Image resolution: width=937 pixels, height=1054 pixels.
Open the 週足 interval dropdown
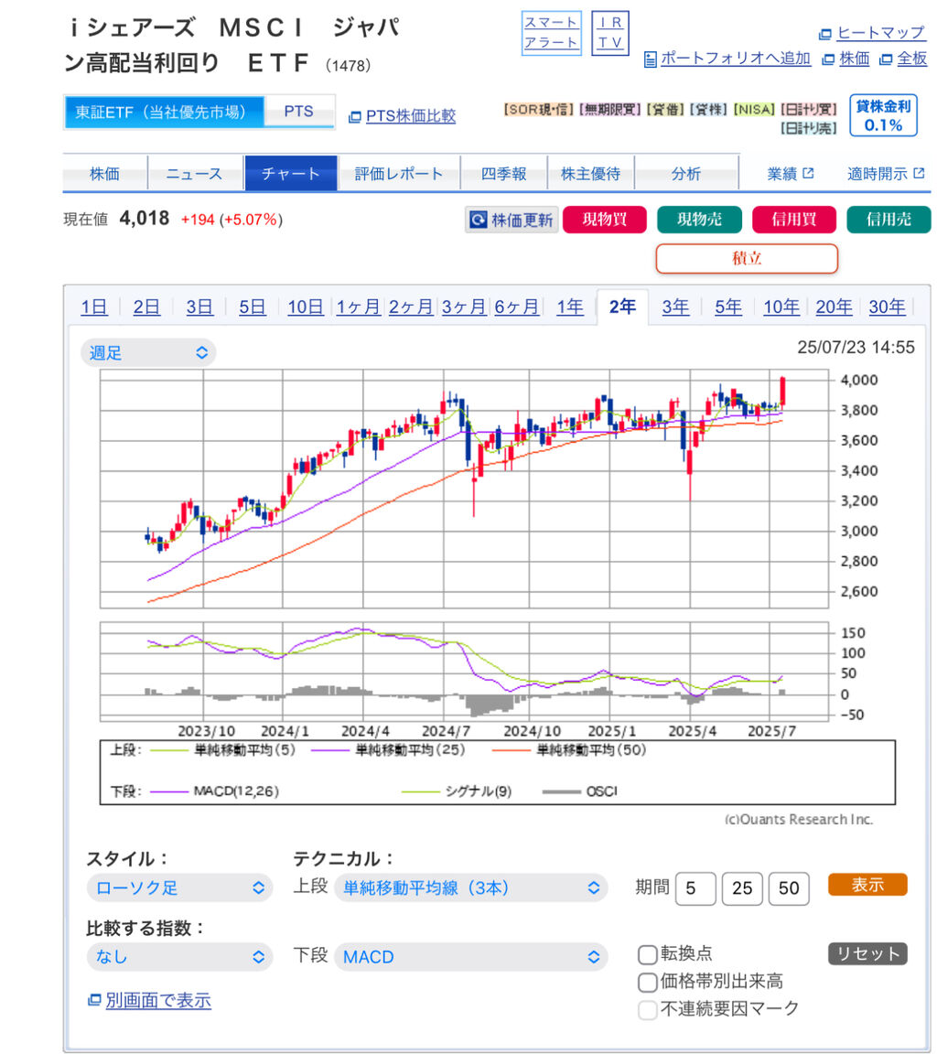148,353
